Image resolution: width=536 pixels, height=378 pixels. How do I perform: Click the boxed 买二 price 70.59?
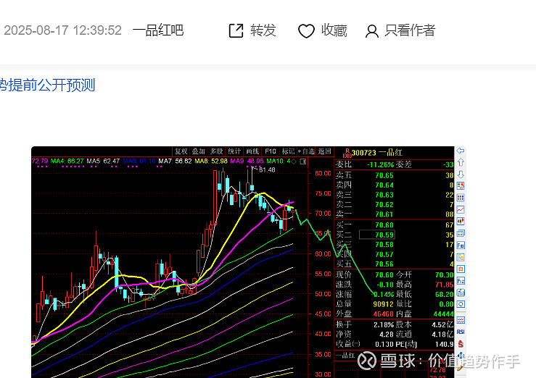(x=376, y=235)
